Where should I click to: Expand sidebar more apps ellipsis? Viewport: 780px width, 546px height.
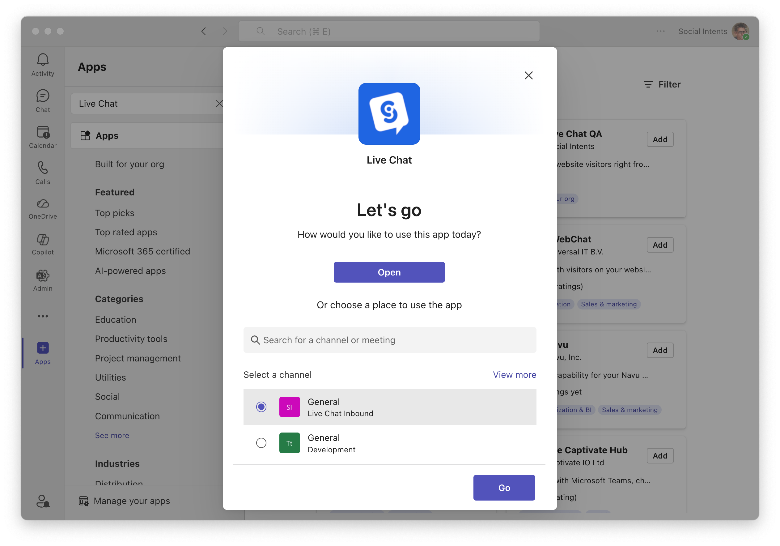click(43, 316)
